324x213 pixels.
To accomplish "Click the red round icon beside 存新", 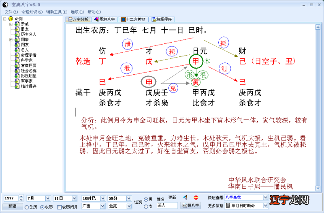I will tap(196, 198).
